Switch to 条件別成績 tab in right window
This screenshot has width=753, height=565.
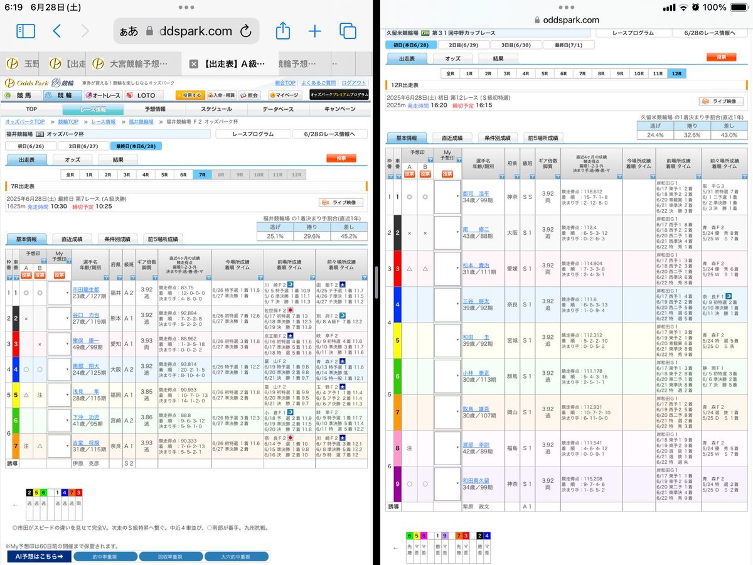tap(496, 138)
